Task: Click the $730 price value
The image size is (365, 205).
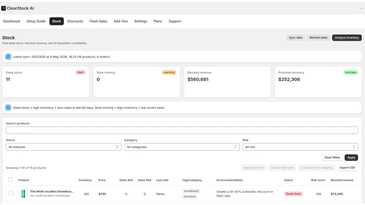Action: click(102, 194)
